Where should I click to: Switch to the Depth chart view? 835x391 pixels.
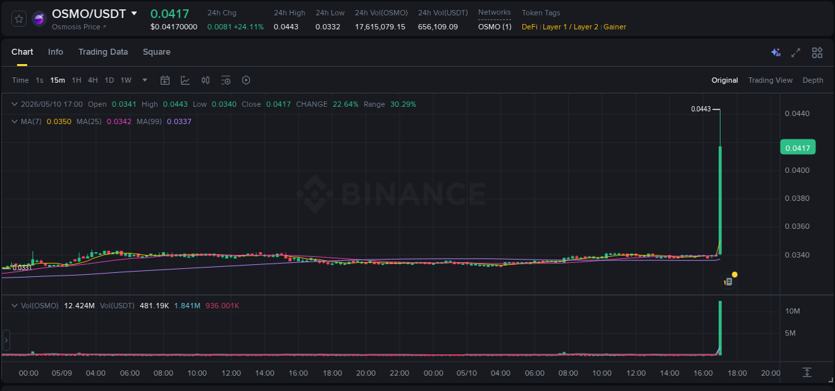[813, 80]
